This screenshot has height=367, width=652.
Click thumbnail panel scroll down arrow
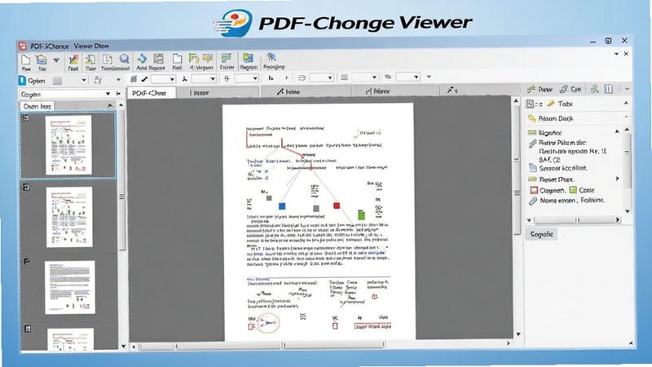(123, 346)
